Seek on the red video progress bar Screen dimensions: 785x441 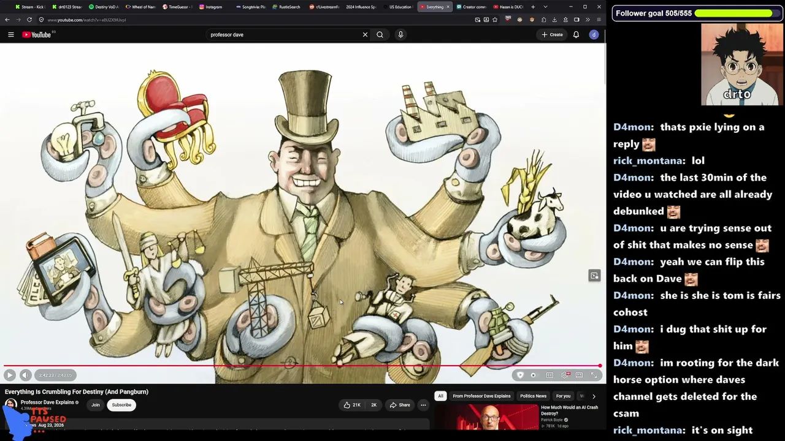302,366
